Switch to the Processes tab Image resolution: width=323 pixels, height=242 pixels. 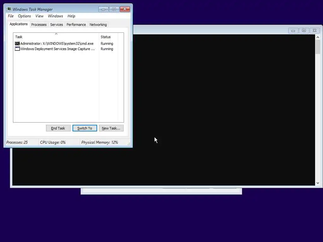tap(39, 25)
